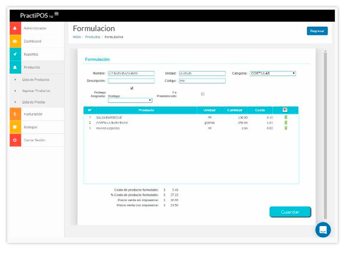Open the Bodega selection dropdown
This screenshot has width=347, height=254.
tap(130, 100)
